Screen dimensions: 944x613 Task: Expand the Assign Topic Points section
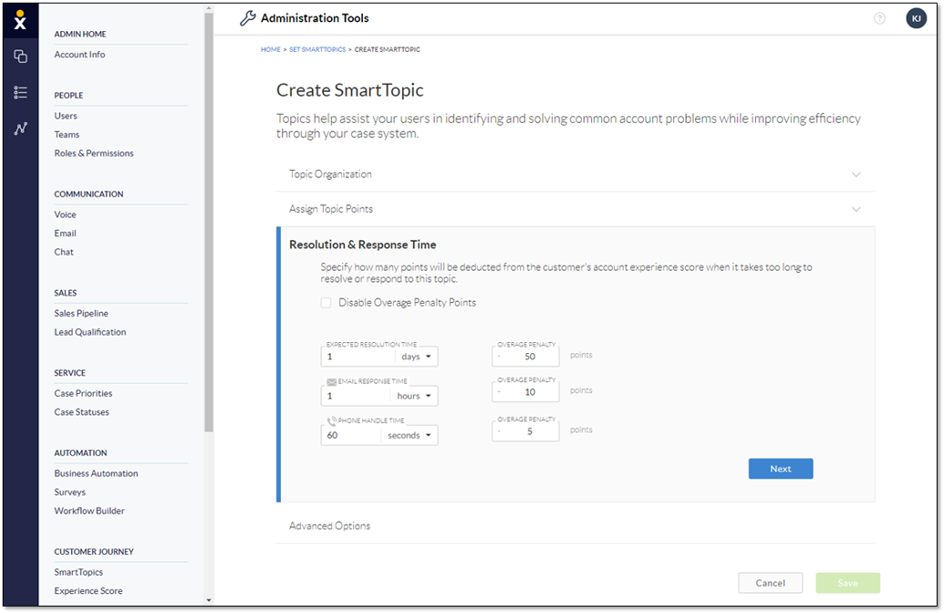point(576,209)
